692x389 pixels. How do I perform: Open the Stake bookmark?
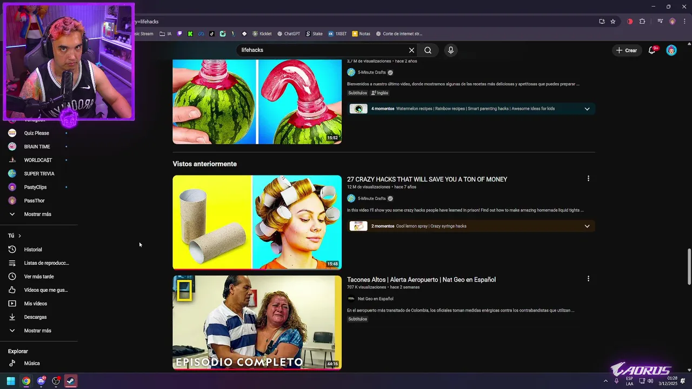(314, 33)
